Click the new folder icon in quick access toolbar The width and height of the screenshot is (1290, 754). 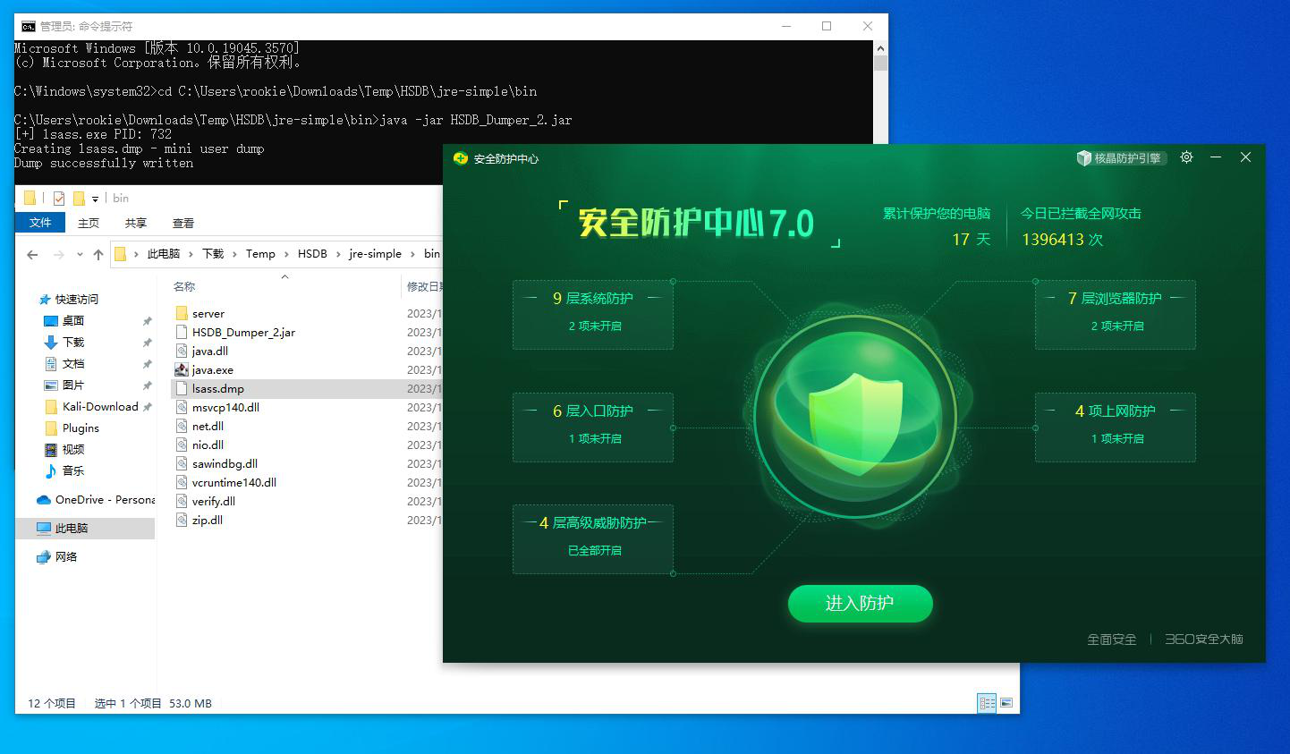click(x=79, y=198)
